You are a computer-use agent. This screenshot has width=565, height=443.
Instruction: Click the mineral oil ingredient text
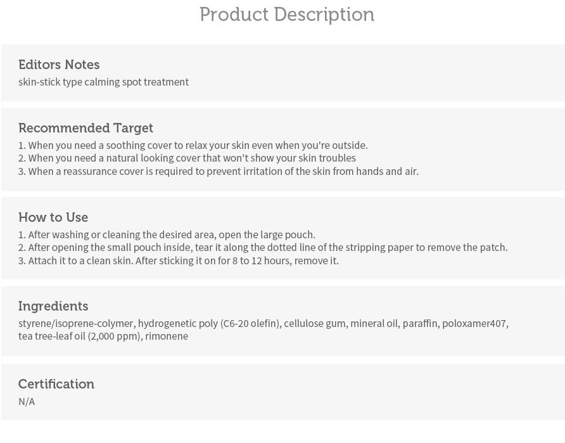[x=374, y=323]
